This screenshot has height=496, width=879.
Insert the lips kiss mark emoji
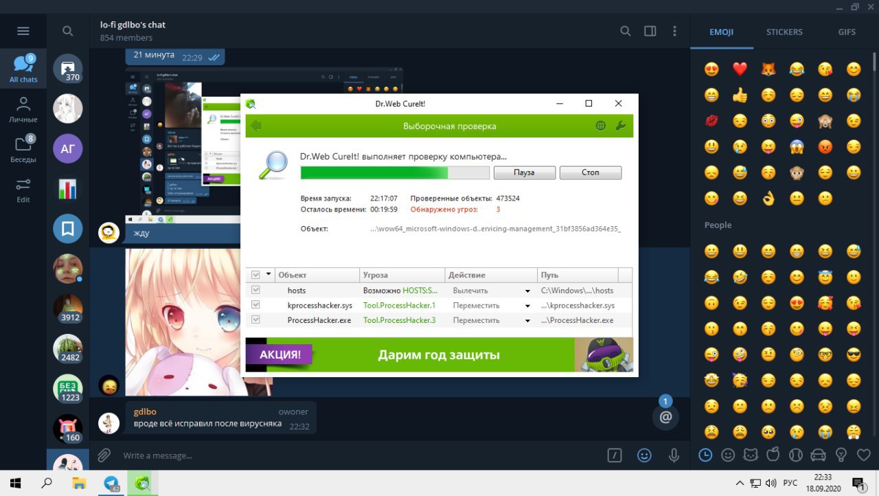[711, 121]
